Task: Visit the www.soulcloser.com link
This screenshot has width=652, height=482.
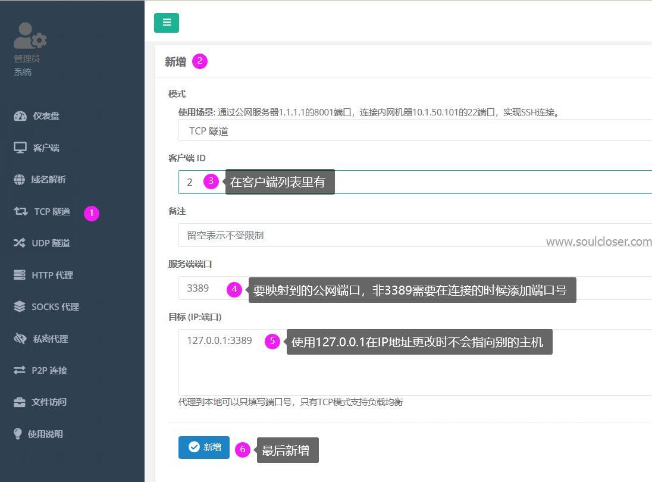Action: (x=598, y=242)
